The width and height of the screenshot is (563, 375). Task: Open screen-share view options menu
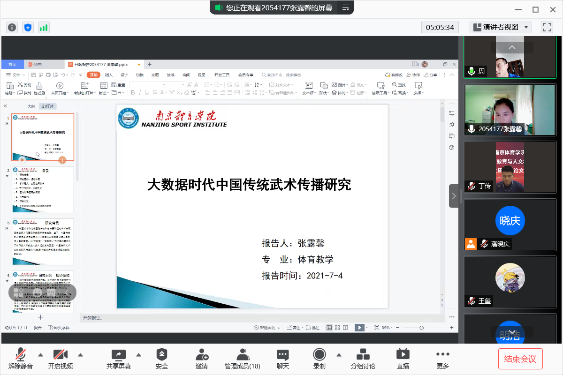point(346,7)
